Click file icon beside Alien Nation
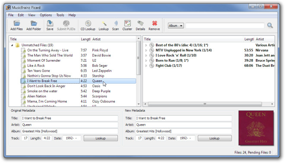285x163 pixels. (x=23, y=96)
